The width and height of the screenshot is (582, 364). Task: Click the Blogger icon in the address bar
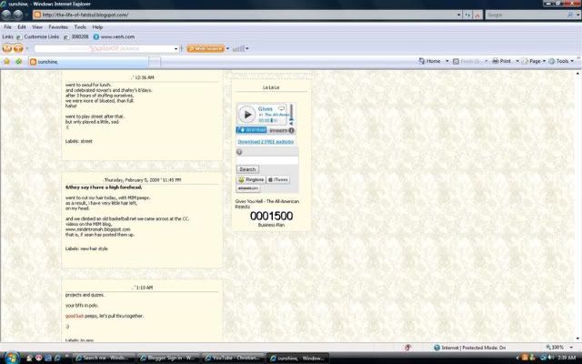click(36, 15)
